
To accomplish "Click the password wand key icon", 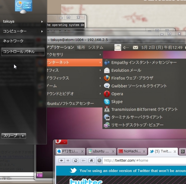I will pyautogui.click(x=83, y=161).
